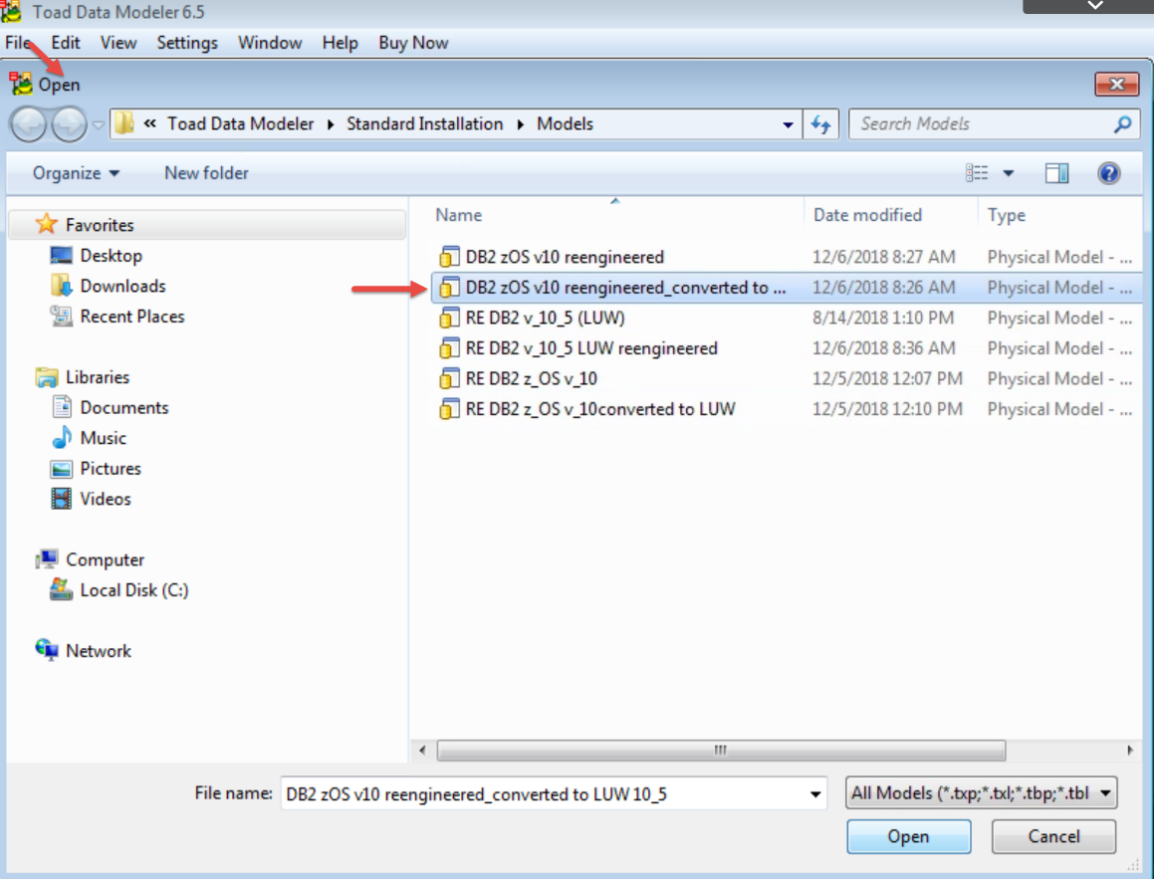Click the Forward navigation arrow button
Viewport: 1154px width, 879px height.
(x=69, y=124)
